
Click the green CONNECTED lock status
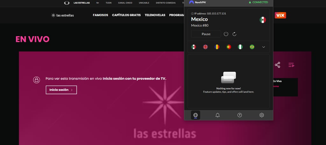(259, 2)
